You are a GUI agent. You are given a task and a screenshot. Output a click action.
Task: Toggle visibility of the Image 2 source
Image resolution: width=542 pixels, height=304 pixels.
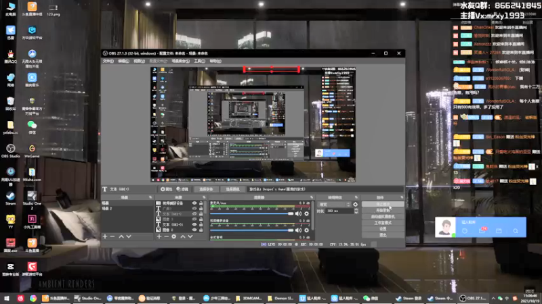coord(194,230)
